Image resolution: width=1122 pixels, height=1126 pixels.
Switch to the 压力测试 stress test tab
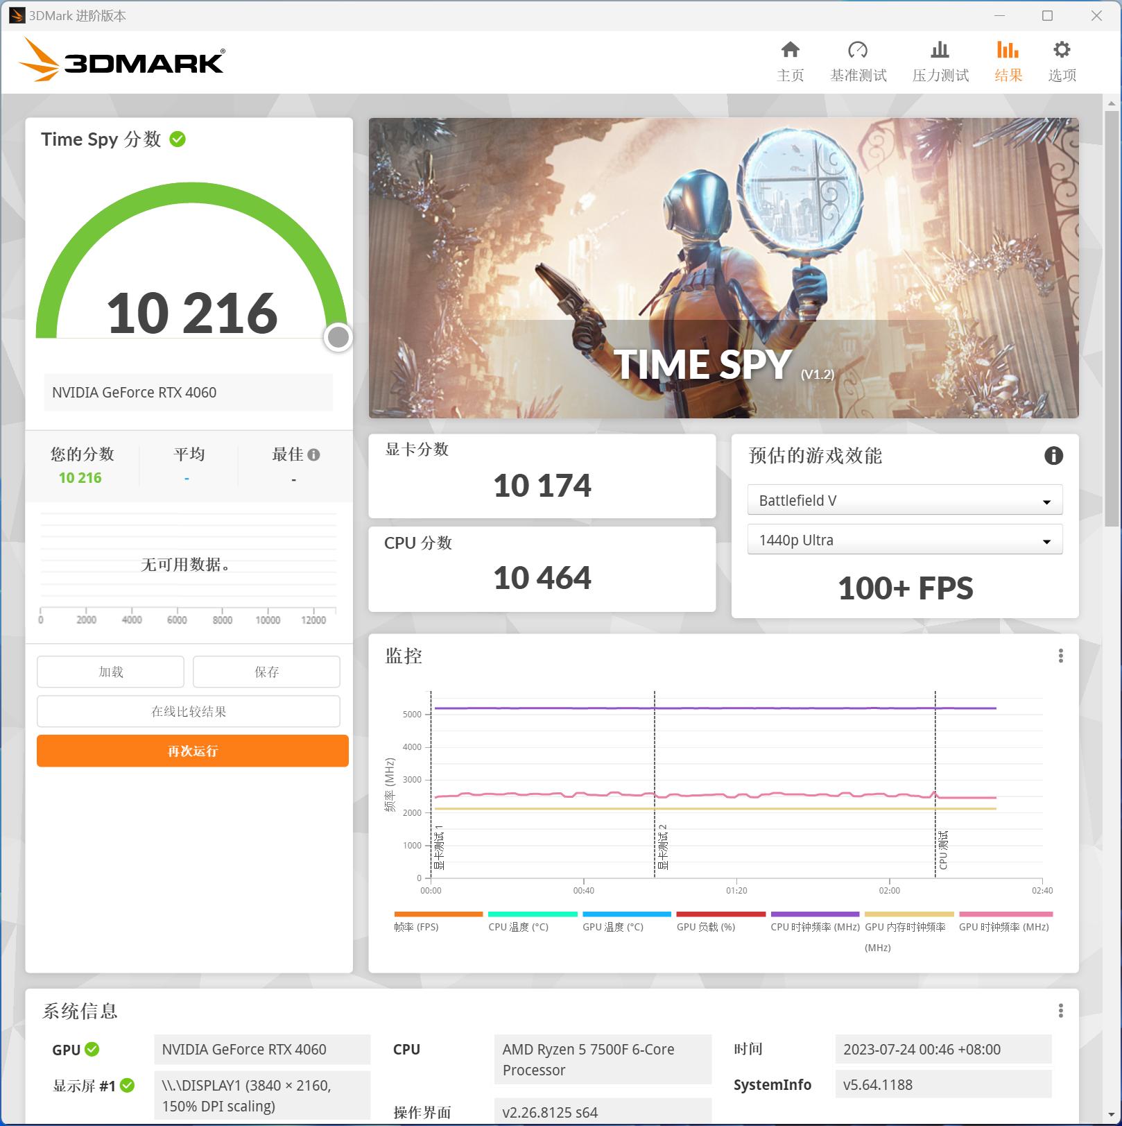(x=940, y=61)
